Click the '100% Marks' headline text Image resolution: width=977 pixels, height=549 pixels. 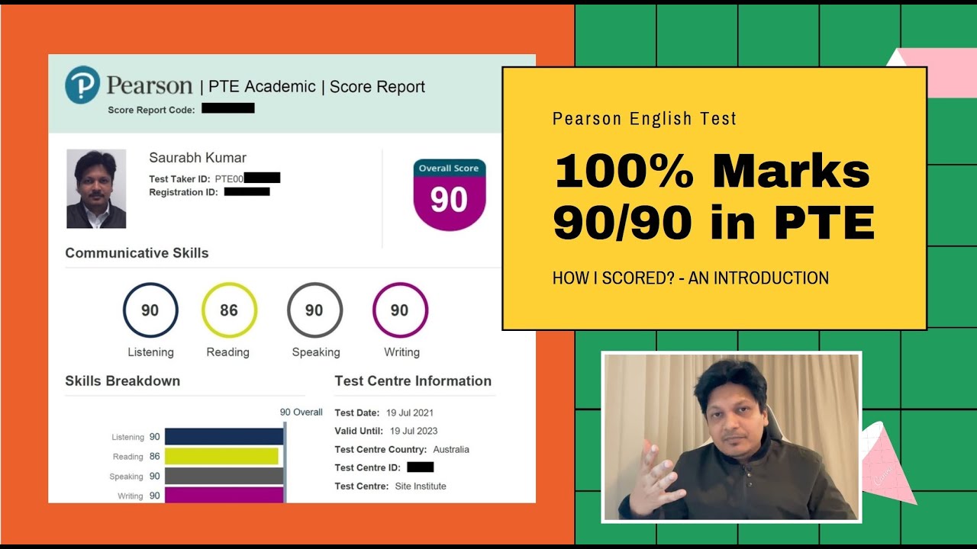tap(712, 172)
